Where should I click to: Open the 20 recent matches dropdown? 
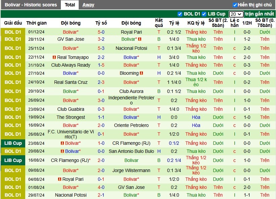point(236,14)
